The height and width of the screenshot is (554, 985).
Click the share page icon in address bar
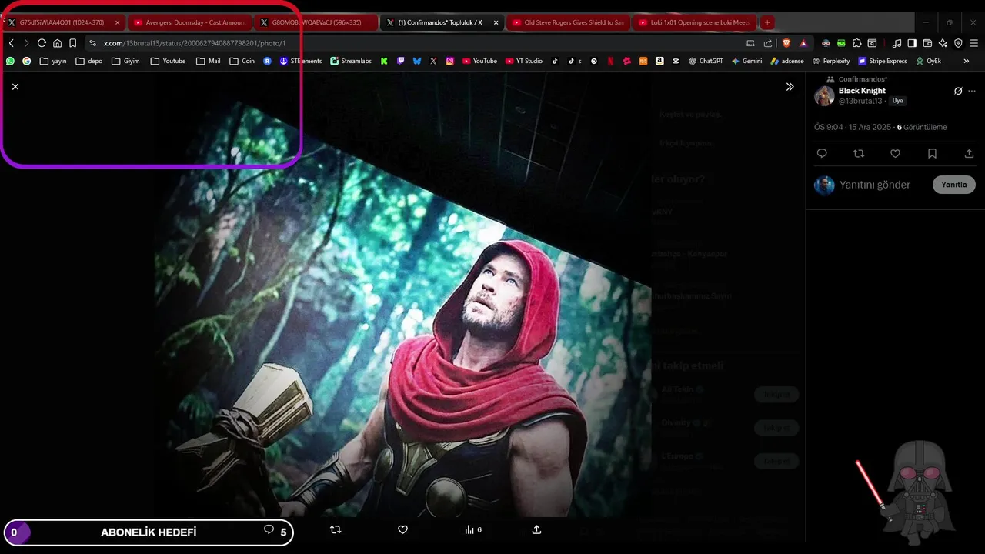(x=767, y=43)
